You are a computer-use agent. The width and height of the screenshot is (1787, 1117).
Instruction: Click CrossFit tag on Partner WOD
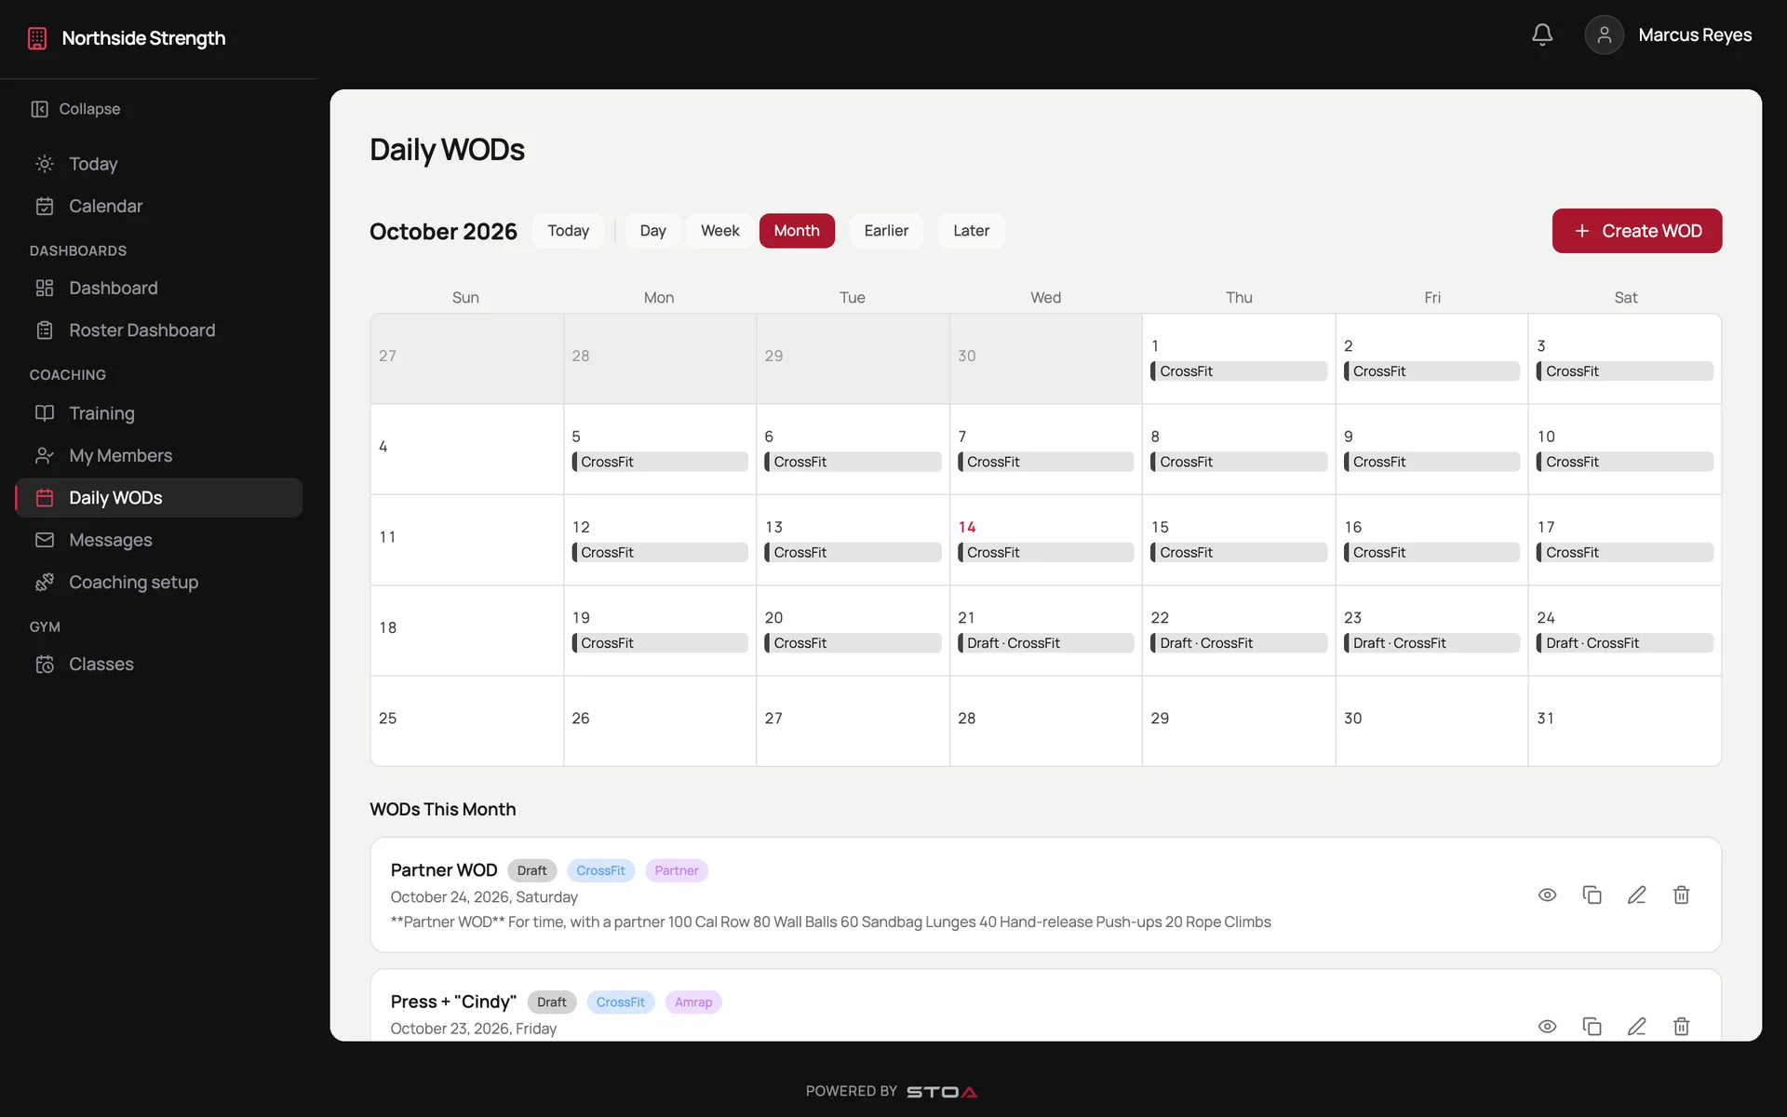coord(600,870)
